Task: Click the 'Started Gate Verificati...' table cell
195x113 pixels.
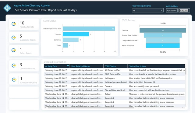Action: 116,90
